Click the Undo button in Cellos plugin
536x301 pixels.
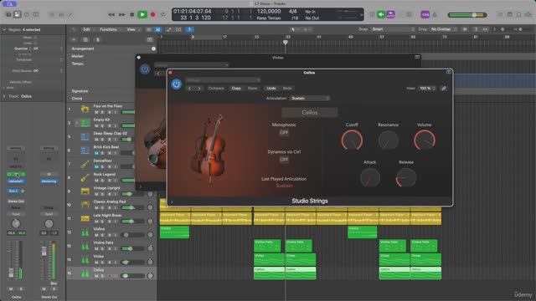(x=271, y=89)
